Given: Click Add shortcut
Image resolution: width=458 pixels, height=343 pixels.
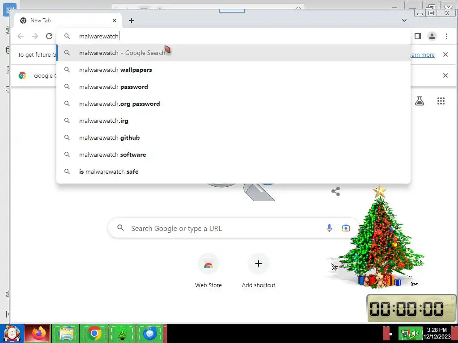Looking at the screenshot, I should click(259, 271).
